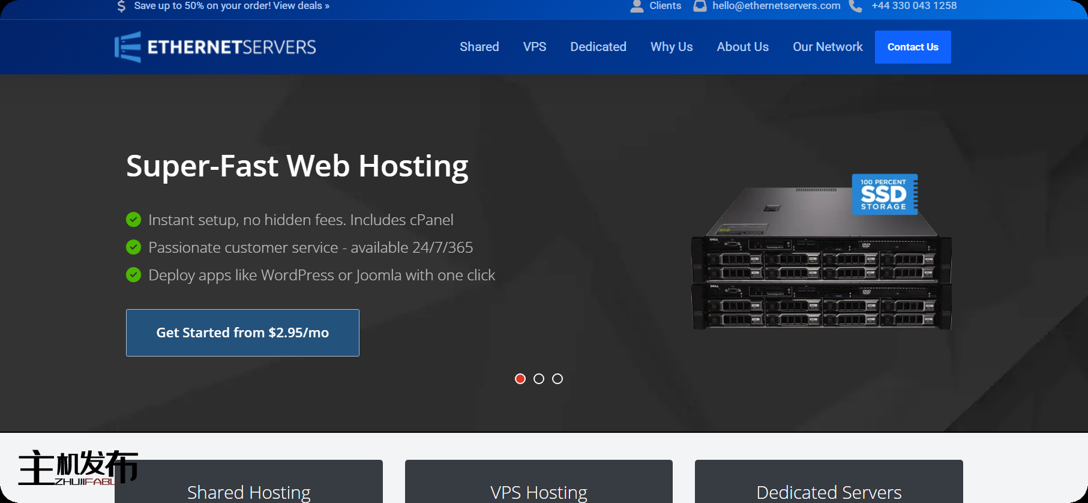Open the Save up to 50% deals link
The image size is (1088, 503).
[232, 6]
